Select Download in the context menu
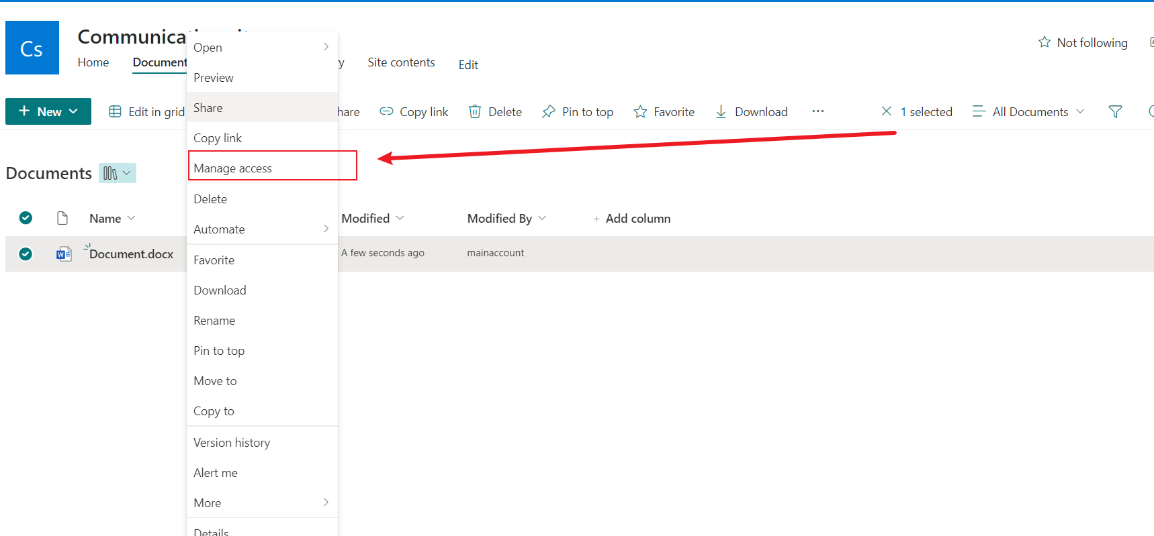Viewport: 1154px width, 536px height. coord(262,290)
